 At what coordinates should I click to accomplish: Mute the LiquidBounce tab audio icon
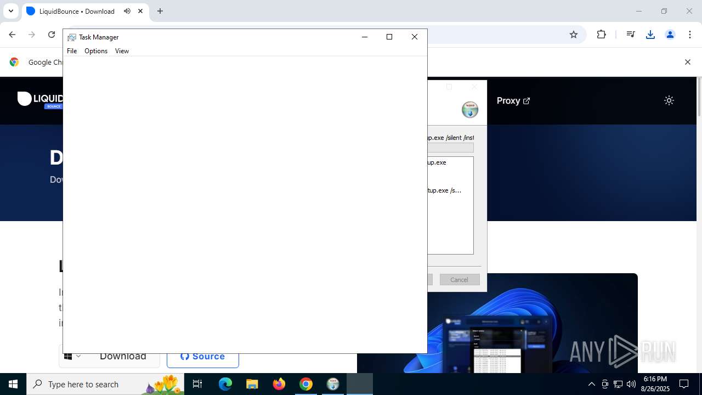click(127, 11)
